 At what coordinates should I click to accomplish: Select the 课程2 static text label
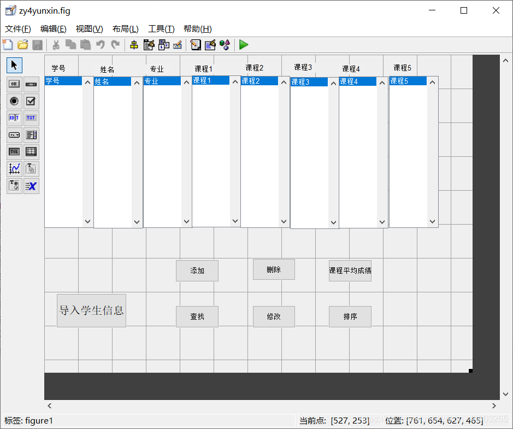click(x=255, y=68)
